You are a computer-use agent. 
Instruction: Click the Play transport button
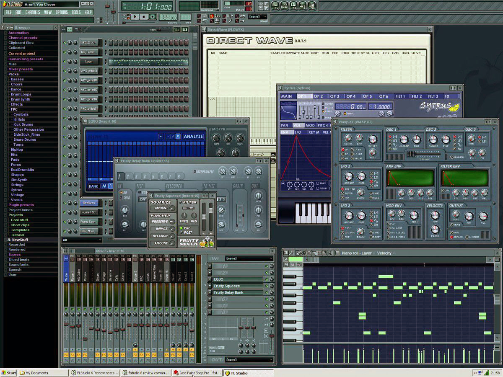tap(135, 17)
